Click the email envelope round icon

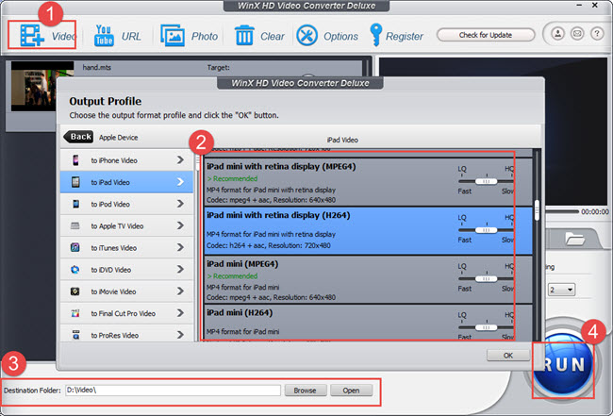(577, 34)
